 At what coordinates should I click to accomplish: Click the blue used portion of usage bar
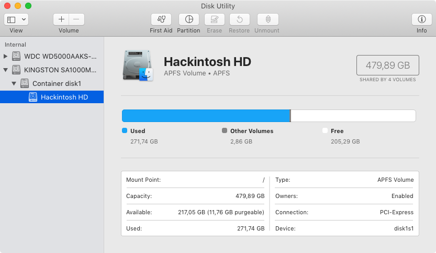click(x=206, y=116)
